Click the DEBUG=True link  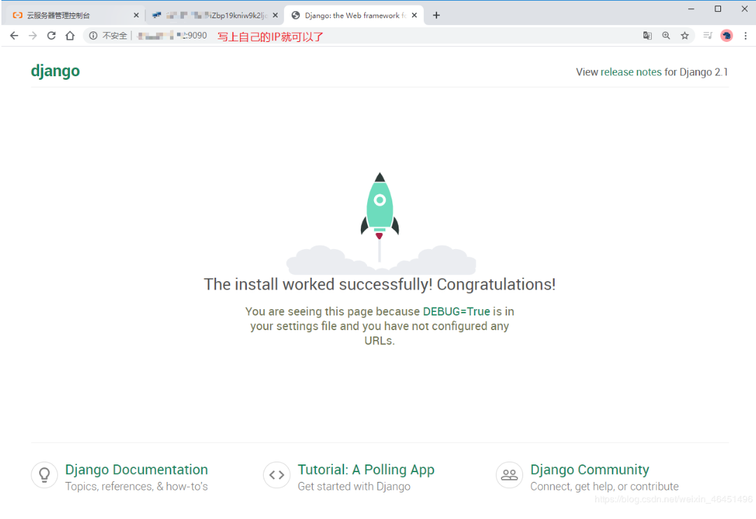pos(456,311)
